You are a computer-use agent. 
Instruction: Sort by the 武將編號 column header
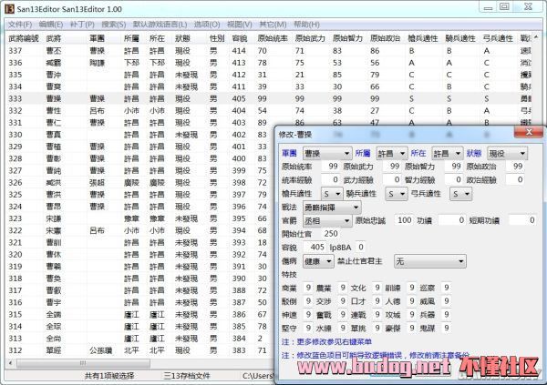tap(23, 38)
